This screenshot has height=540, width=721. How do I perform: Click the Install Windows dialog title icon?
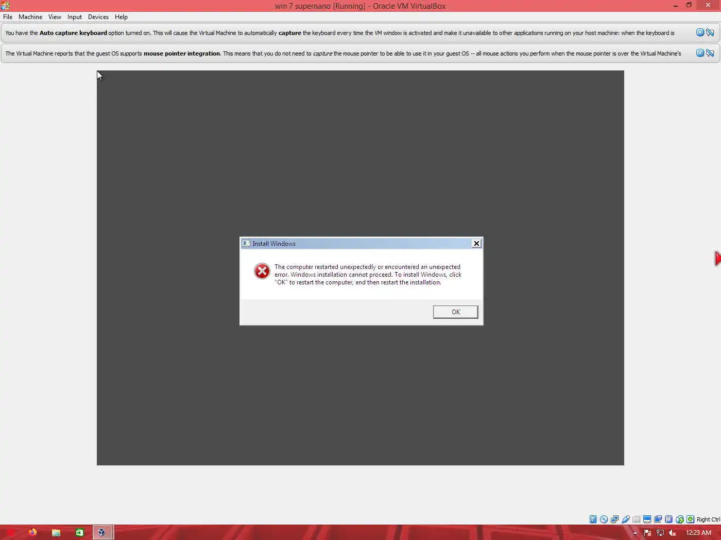tap(246, 243)
